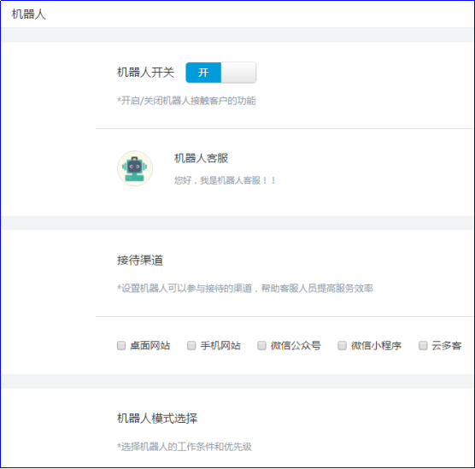
Task: Enable the 微信公众号 channel checkbox
Action: [x=261, y=345]
